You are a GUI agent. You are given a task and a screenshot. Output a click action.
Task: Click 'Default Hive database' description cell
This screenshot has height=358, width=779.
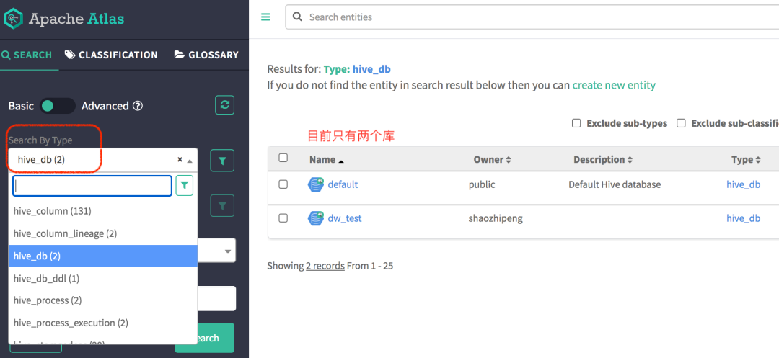coord(615,184)
